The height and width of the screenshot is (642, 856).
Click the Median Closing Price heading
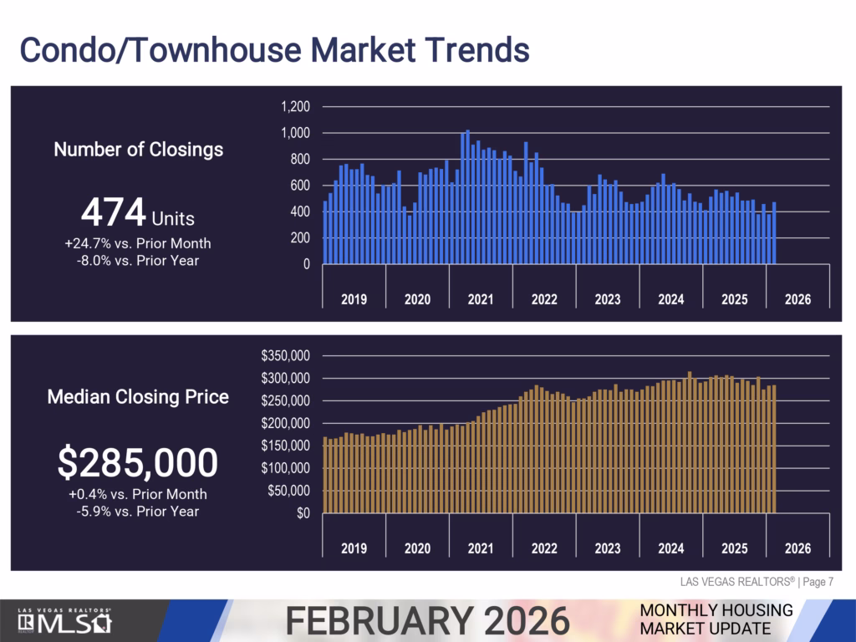pos(138,397)
